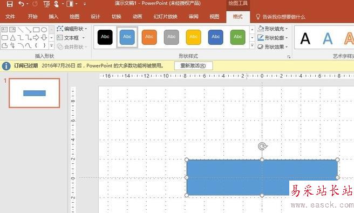Select the freeform shape tool
This screenshot has height=213, width=354.
point(5,45)
